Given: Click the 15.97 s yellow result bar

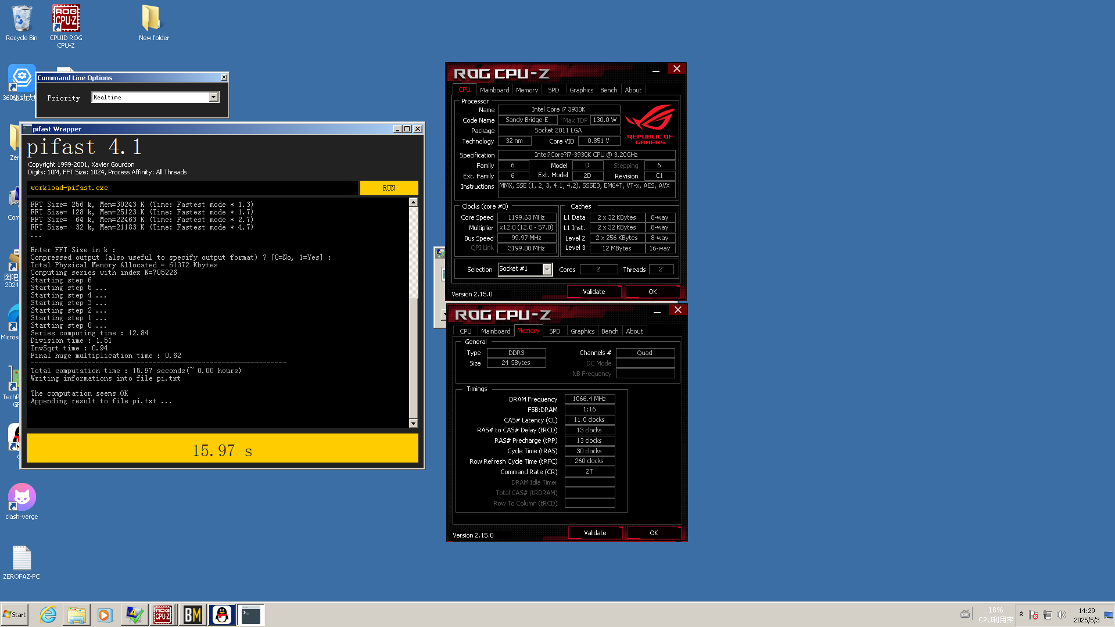Looking at the screenshot, I should 222,448.
